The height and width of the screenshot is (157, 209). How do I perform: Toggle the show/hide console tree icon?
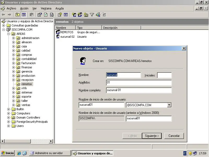(24, 15)
